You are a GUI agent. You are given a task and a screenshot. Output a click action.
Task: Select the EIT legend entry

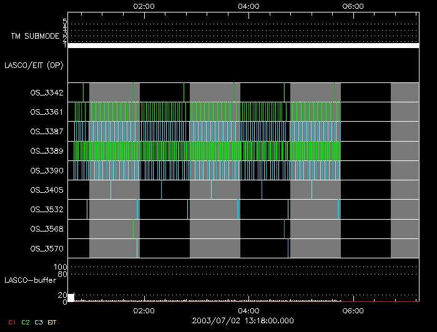[x=52, y=322]
